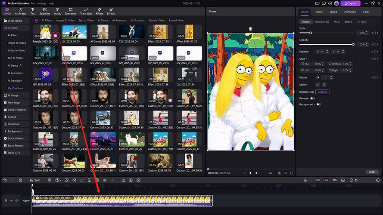Adjust the Scale percentage stepper

click(x=367, y=33)
